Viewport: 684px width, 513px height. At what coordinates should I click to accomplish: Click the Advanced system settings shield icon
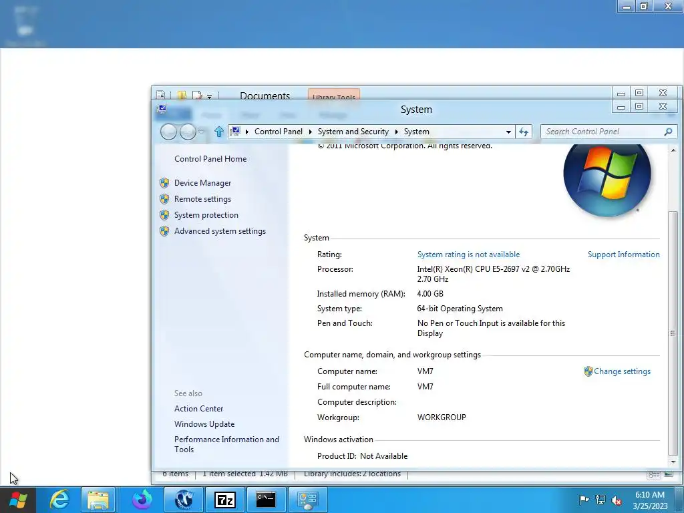(164, 231)
